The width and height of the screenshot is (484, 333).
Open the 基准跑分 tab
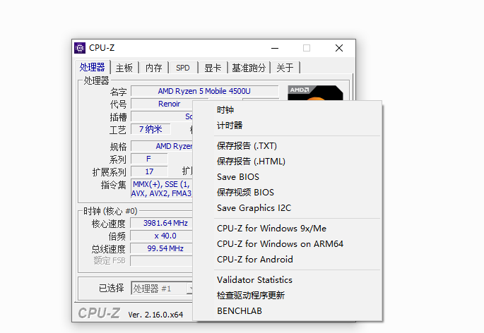click(x=249, y=68)
